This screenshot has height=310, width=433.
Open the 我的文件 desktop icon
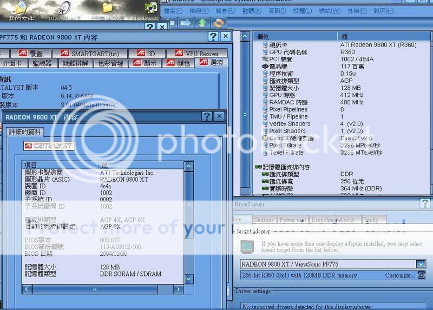tap(21, 11)
